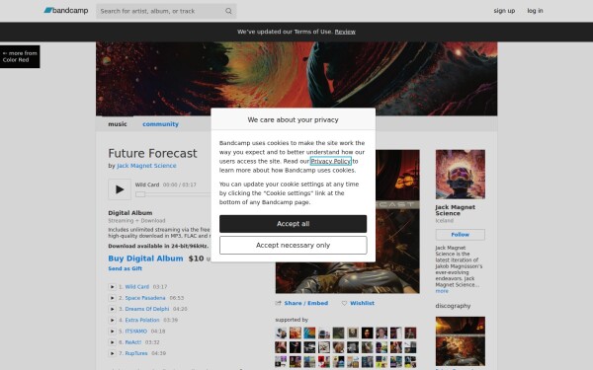Open the Terms of Use Review link
This screenshot has height=370, width=593.
click(x=345, y=32)
